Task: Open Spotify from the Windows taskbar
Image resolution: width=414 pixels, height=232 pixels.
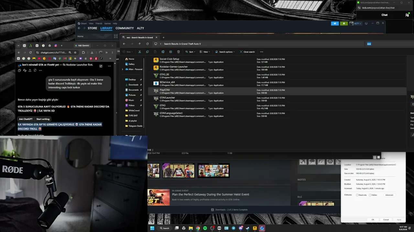Action: [x=205, y=228]
